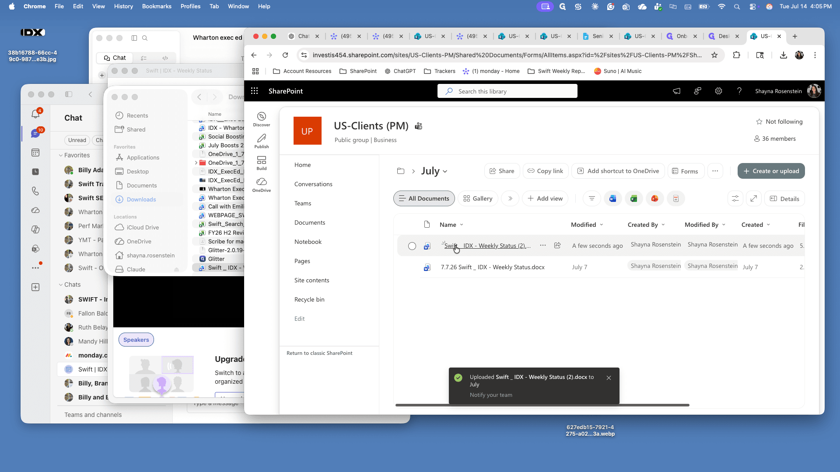Click the Copy link button
The height and width of the screenshot is (472, 840).
tap(545, 171)
